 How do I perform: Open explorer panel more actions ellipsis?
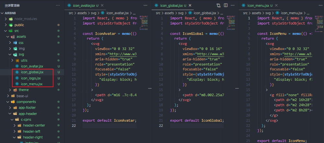58,5
